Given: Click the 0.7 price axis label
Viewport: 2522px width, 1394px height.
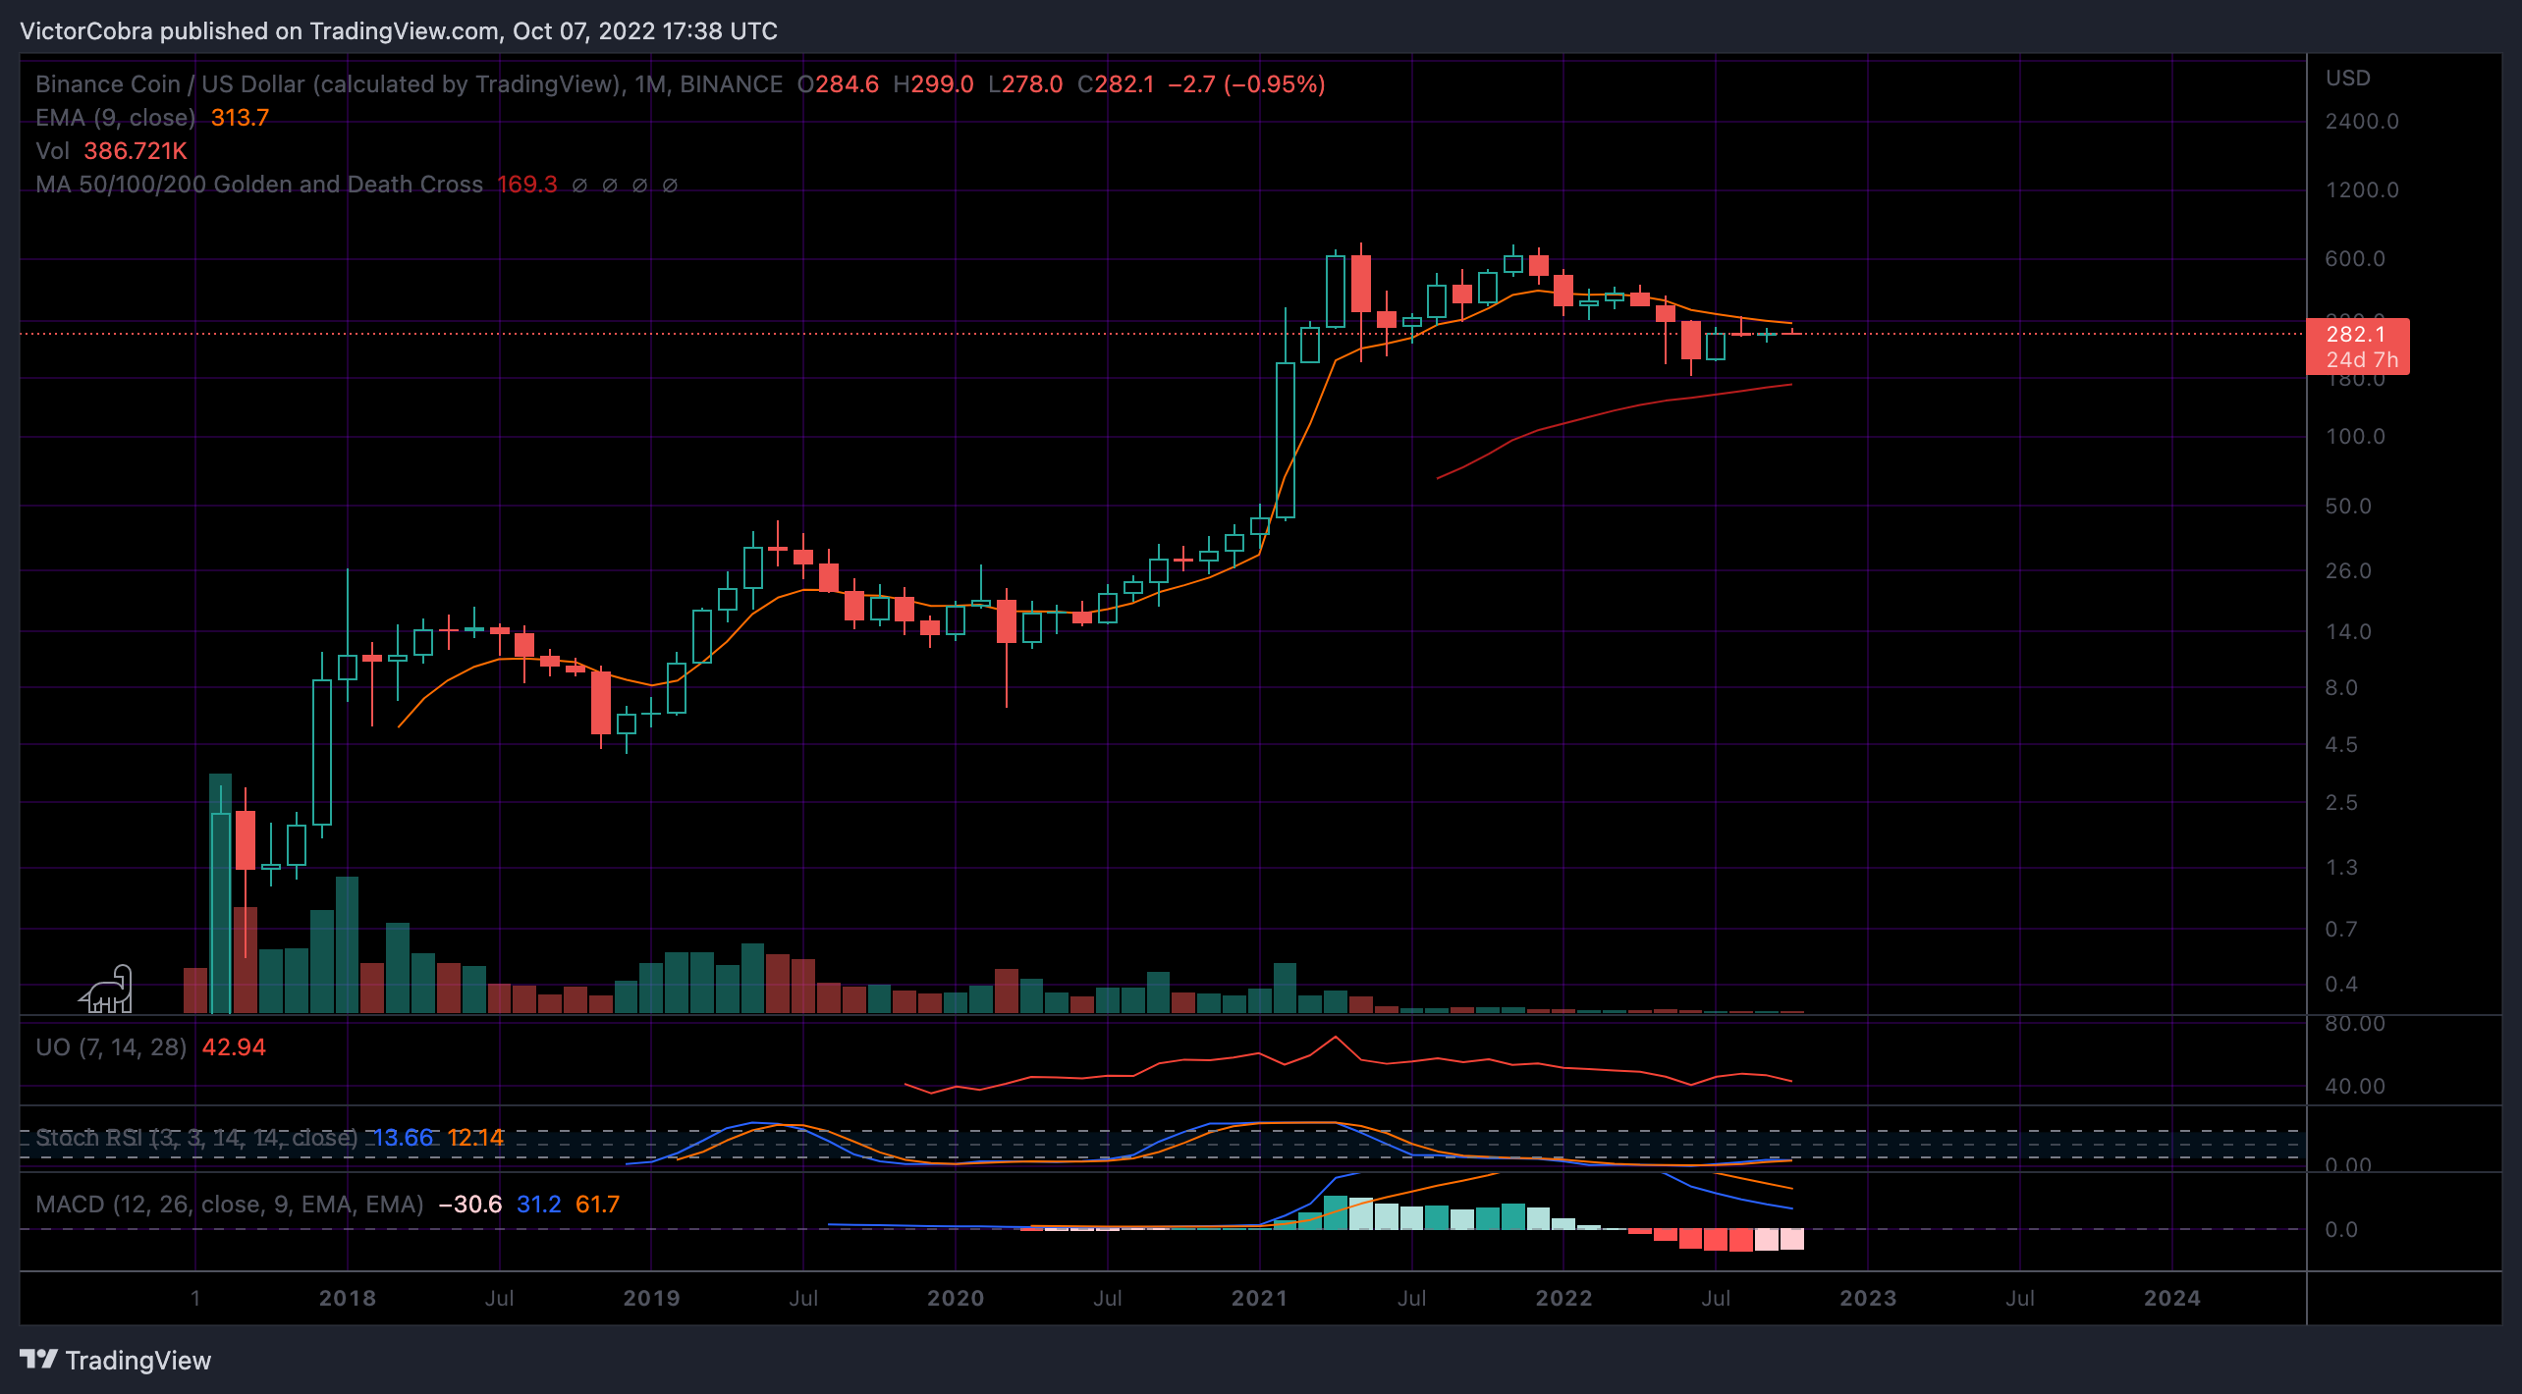Looking at the screenshot, I should click(2341, 929).
